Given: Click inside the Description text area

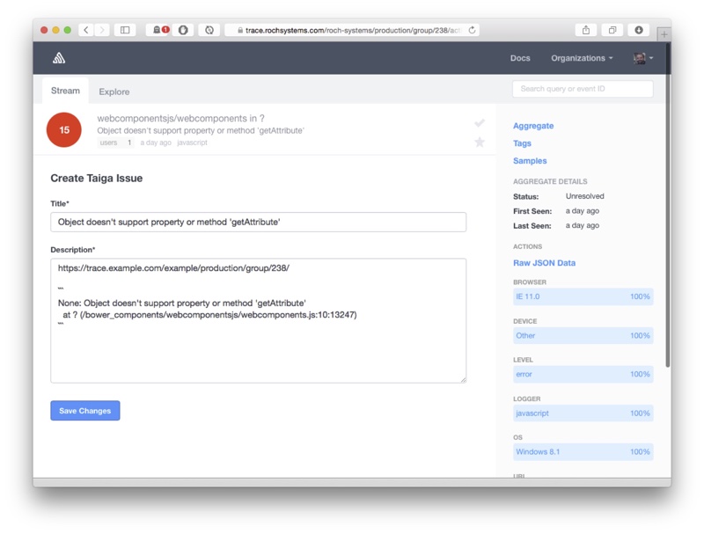Looking at the screenshot, I should coord(258,321).
